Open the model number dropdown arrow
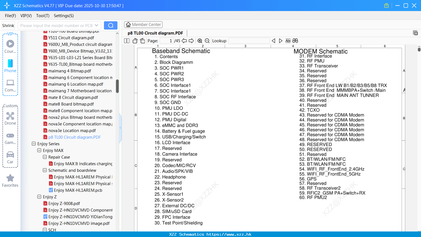This screenshot has height=237, width=421. tap(96, 25)
